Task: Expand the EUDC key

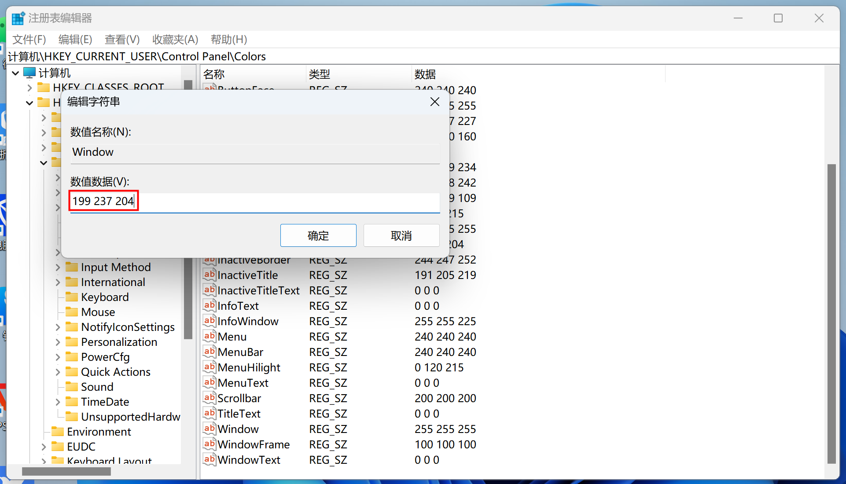Action: (x=44, y=447)
